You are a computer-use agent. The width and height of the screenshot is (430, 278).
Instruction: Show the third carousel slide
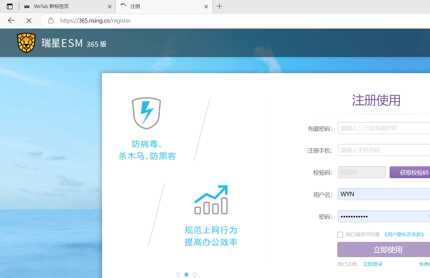pos(194,275)
